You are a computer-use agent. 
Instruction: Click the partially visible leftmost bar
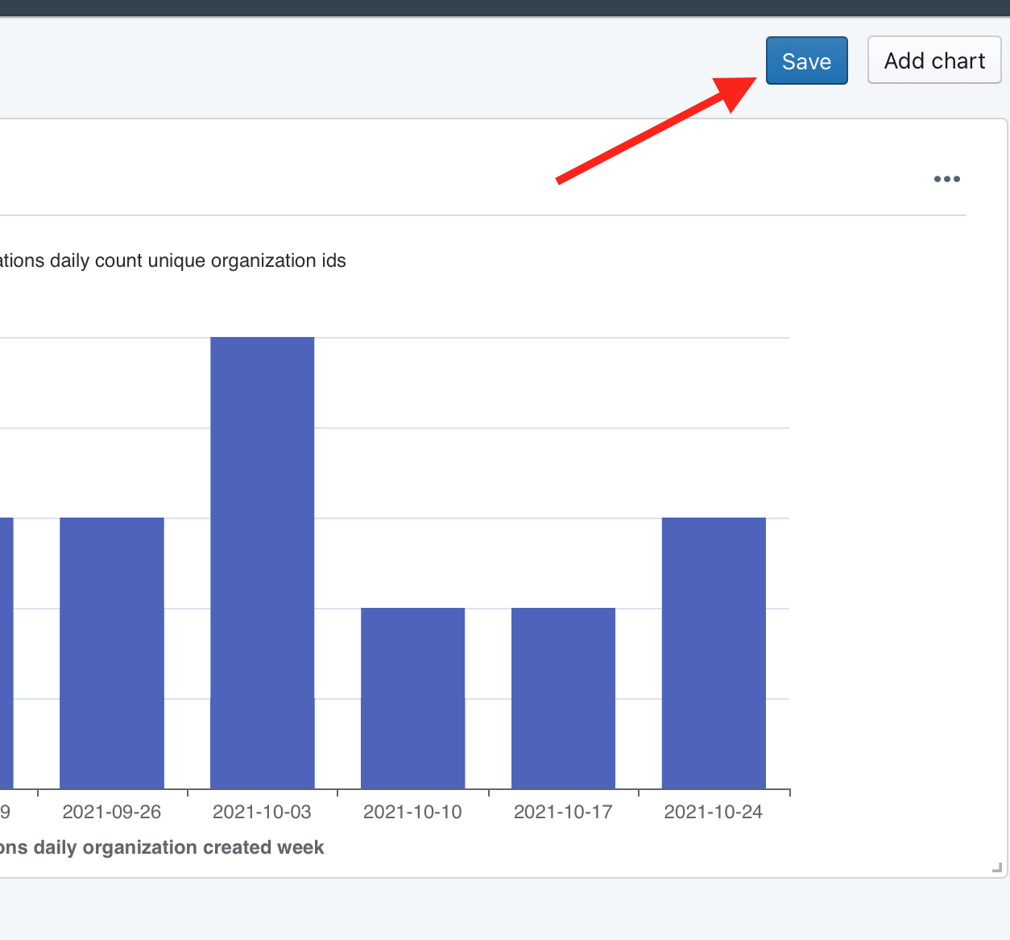(x=6, y=653)
